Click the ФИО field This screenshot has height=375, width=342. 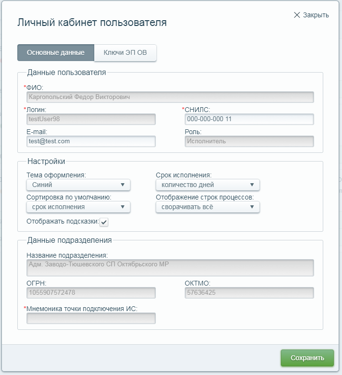(170, 97)
